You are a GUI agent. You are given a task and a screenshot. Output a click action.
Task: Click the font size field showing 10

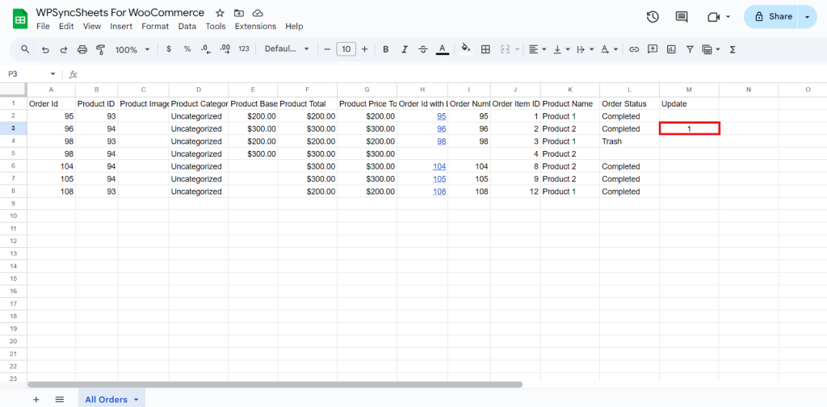[346, 49]
